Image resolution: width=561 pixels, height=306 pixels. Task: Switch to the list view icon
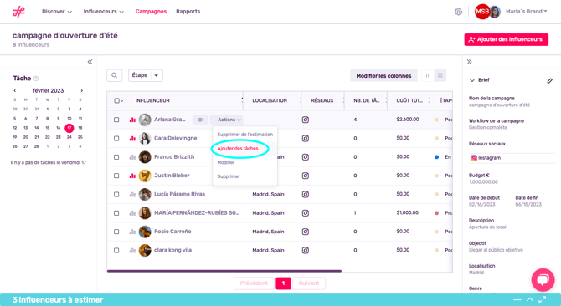(x=440, y=75)
